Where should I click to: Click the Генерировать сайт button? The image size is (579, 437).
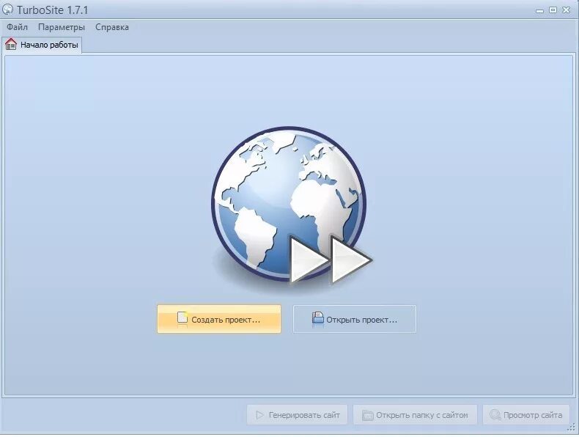point(298,415)
